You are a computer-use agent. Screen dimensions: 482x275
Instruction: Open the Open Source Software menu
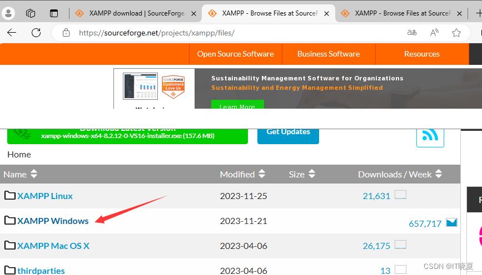coord(236,54)
